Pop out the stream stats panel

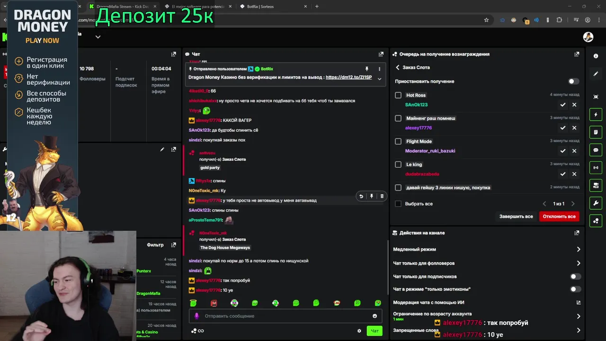click(174, 54)
